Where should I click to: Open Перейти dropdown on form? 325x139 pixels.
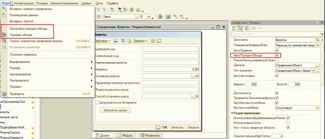(141, 41)
